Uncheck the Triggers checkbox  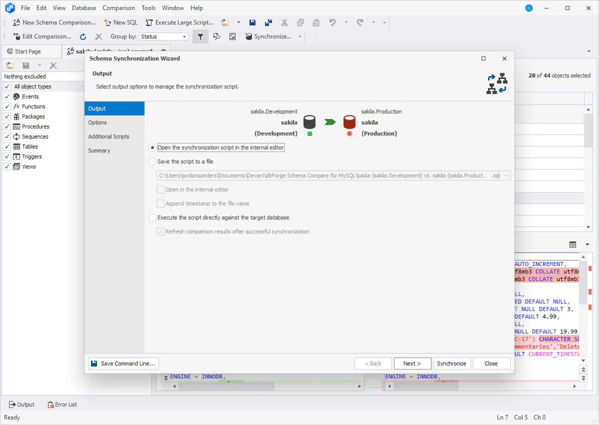coord(7,156)
